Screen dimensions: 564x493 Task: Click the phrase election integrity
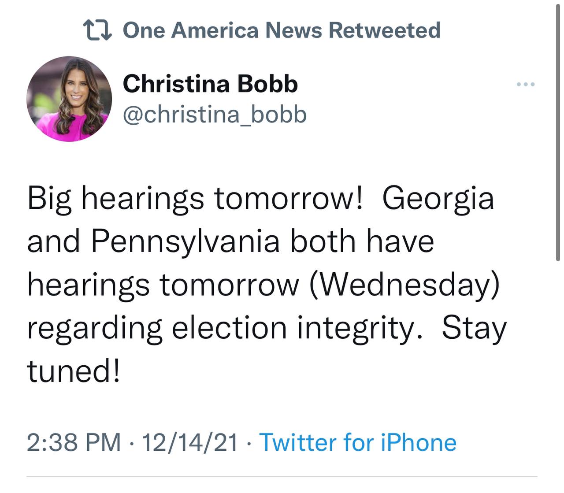point(293,328)
